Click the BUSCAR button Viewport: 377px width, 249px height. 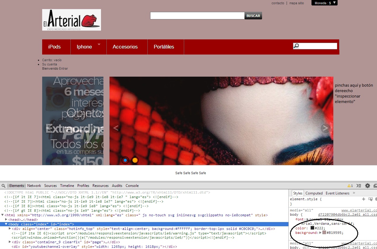pyautogui.click(x=253, y=16)
